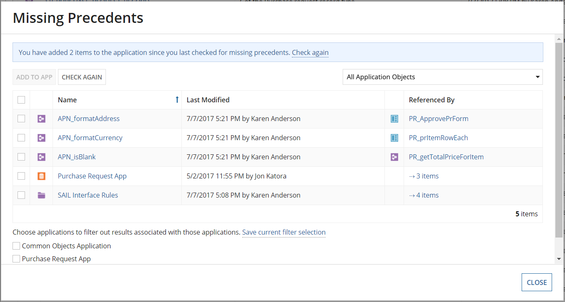This screenshot has width=565, height=302.
Task: Check the box for APN_formatAddress row
Action: [x=21, y=119]
